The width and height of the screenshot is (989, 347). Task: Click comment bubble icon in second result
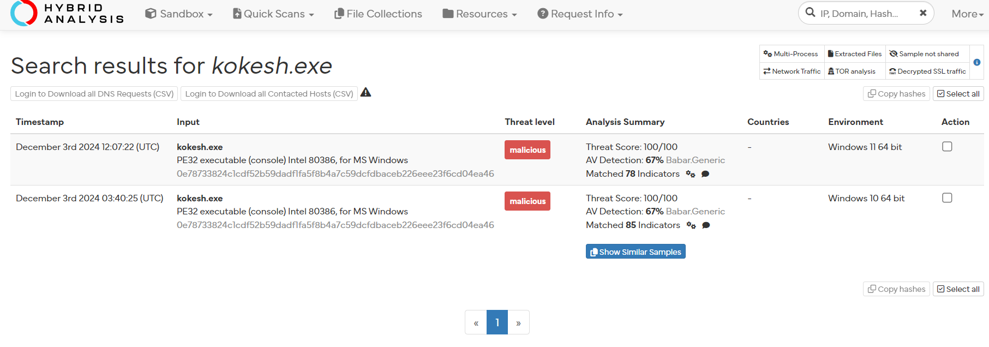click(706, 225)
